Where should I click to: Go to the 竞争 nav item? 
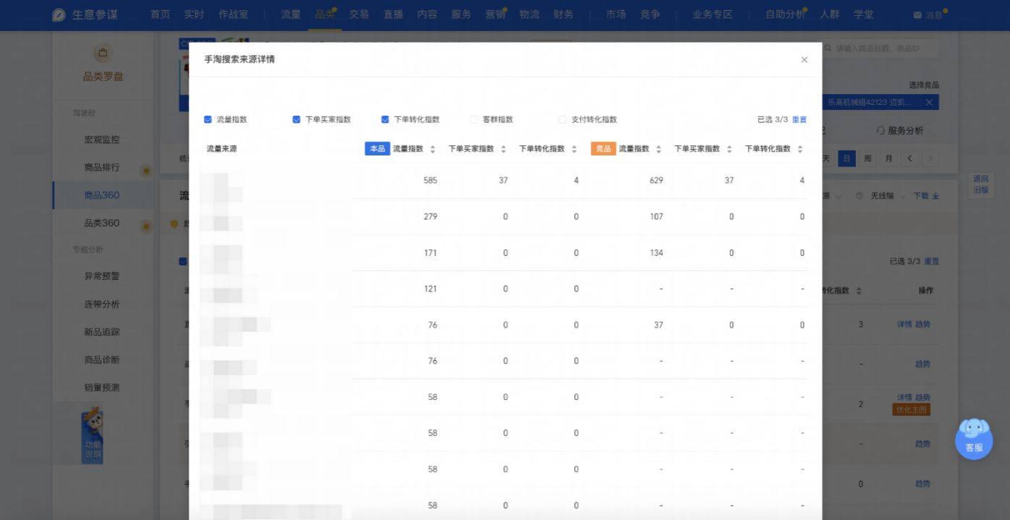coord(650,14)
